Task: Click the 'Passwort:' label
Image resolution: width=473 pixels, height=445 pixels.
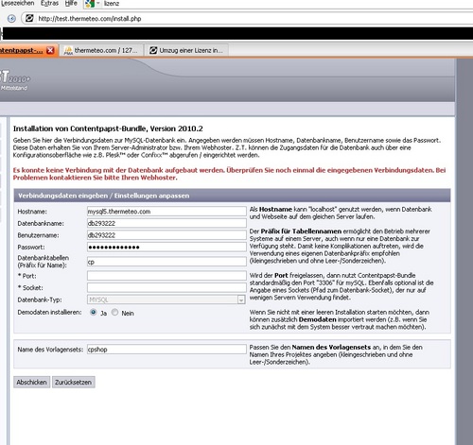Action: [x=31, y=248]
